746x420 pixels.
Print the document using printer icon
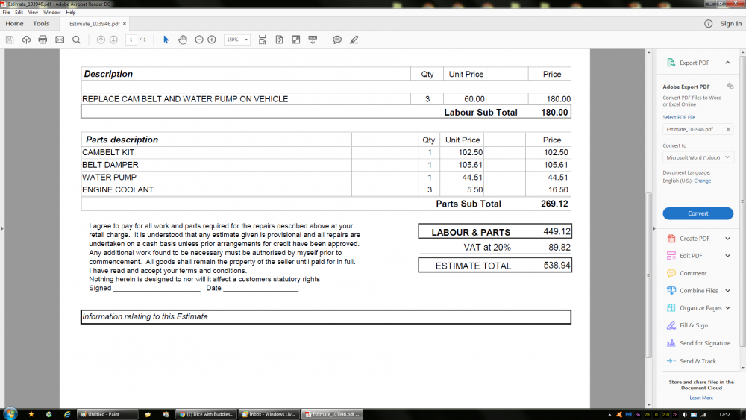click(x=43, y=40)
